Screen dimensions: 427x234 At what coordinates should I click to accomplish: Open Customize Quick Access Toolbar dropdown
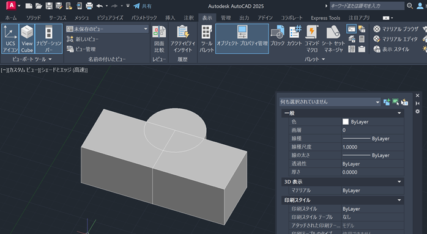(128, 5)
